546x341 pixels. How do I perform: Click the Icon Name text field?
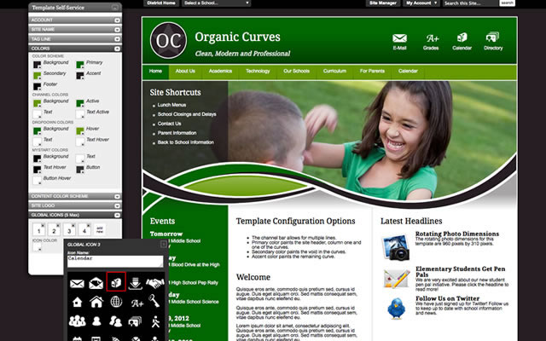(115, 260)
